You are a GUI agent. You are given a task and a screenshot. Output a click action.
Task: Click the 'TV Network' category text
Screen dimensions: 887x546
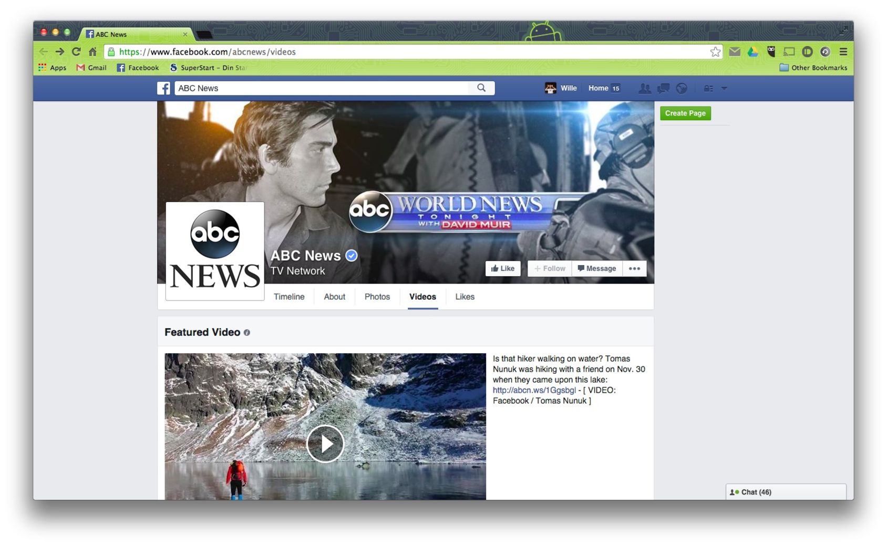(297, 271)
